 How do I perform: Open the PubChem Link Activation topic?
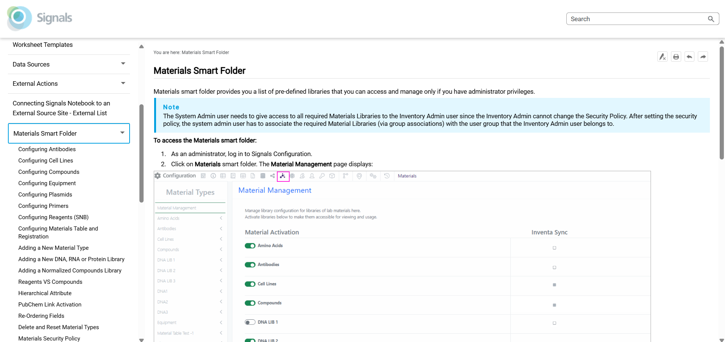[x=50, y=305]
